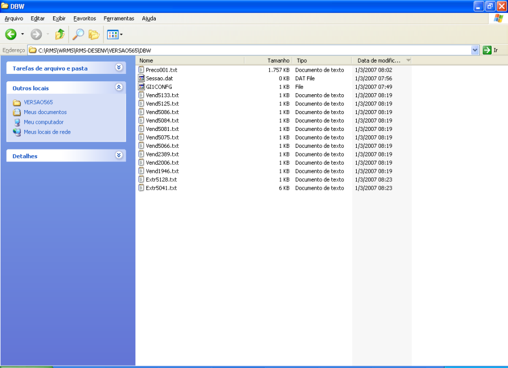The image size is (508, 368).
Task: Select file name Vend2389.txt
Action: click(x=163, y=154)
